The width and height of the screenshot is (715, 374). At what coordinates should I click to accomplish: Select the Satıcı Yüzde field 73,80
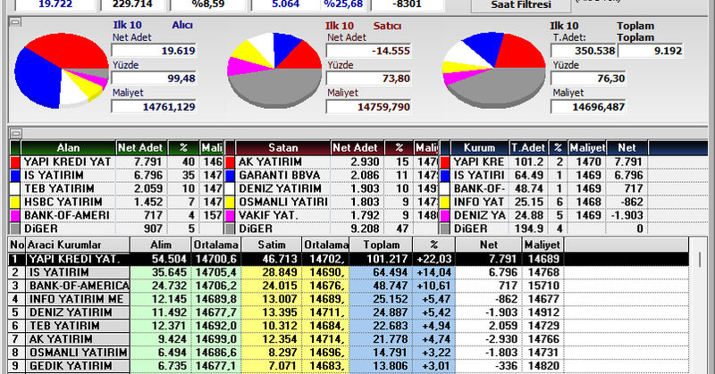click(x=368, y=79)
